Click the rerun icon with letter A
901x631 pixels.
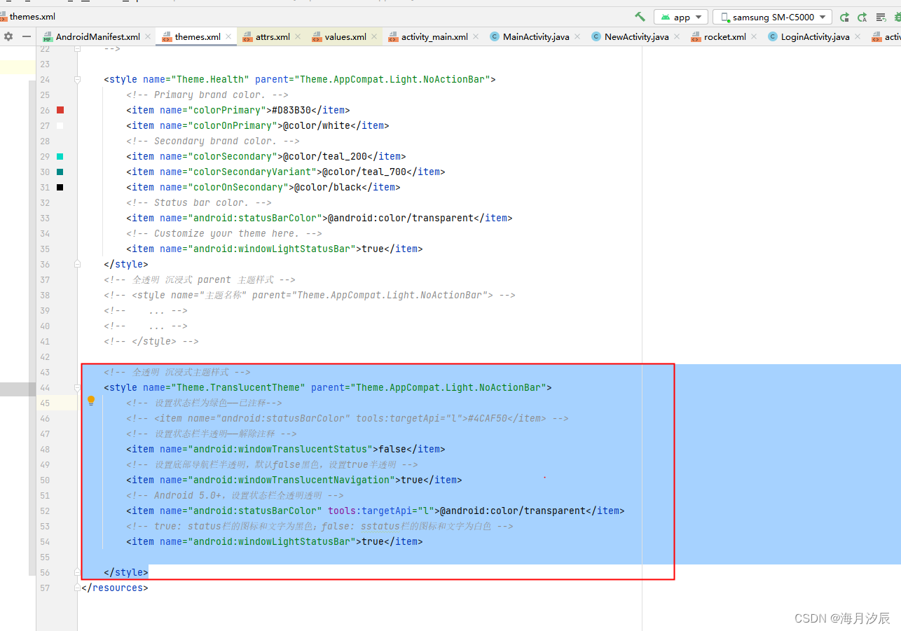(862, 16)
